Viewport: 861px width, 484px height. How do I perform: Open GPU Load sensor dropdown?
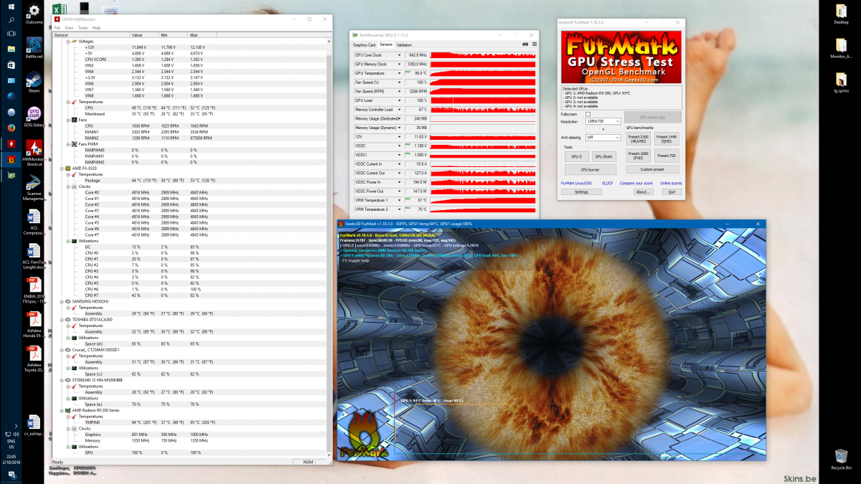point(400,100)
